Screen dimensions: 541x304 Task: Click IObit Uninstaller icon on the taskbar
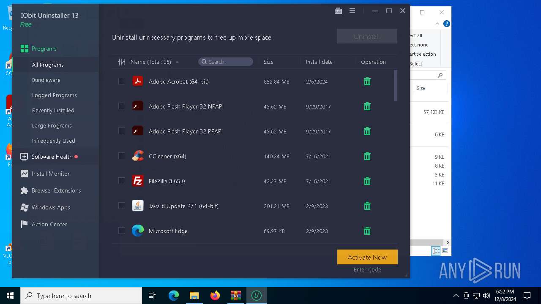click(x=256, y=296)
